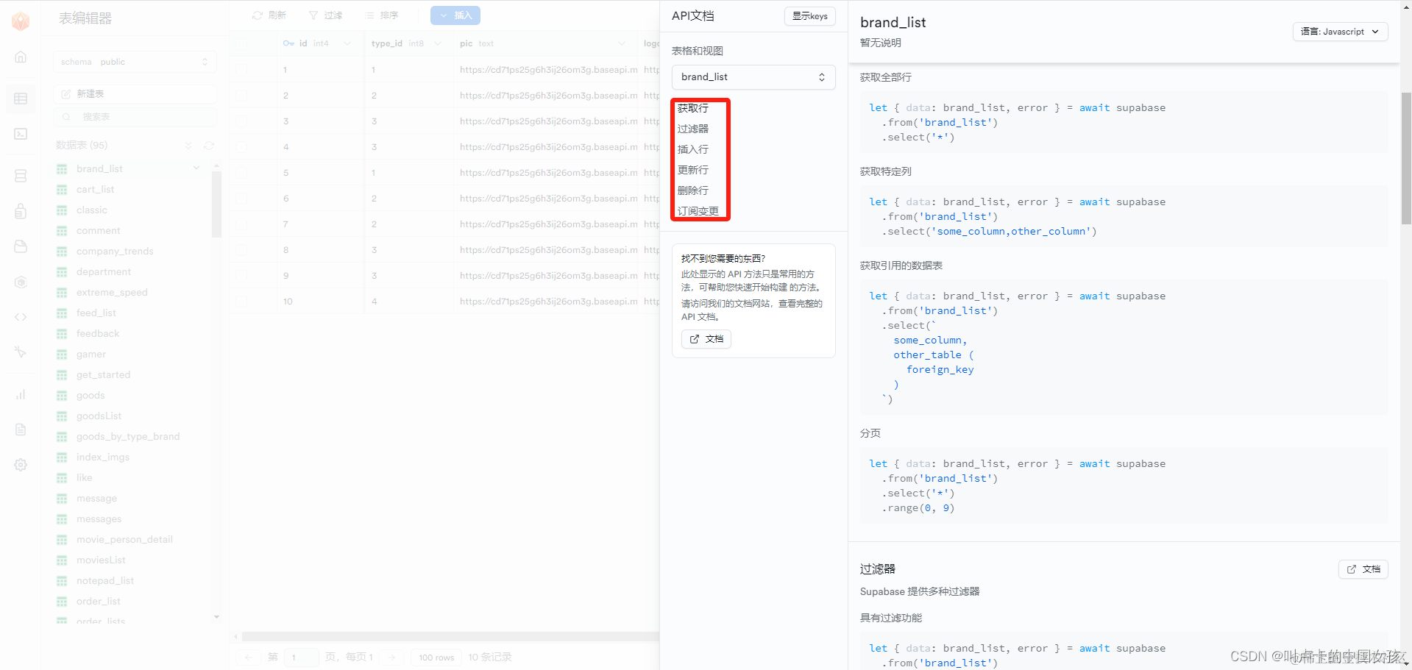Image resolution: width=1412 pixels, height=670 pixels.
Task: Open the movie_person_detail table
Action: click(x=124, y=540)
